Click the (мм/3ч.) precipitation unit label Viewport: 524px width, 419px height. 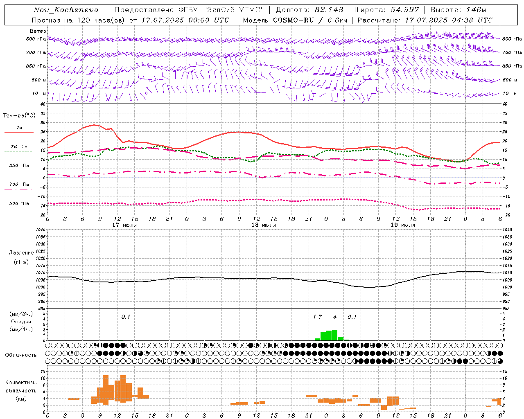(21, 314)
